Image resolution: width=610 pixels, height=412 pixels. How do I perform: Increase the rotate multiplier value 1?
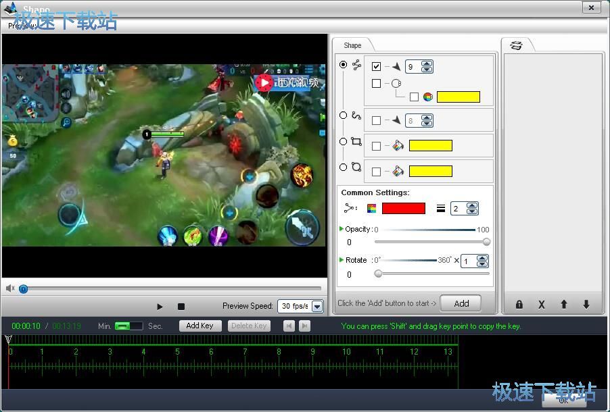[482, 258]
